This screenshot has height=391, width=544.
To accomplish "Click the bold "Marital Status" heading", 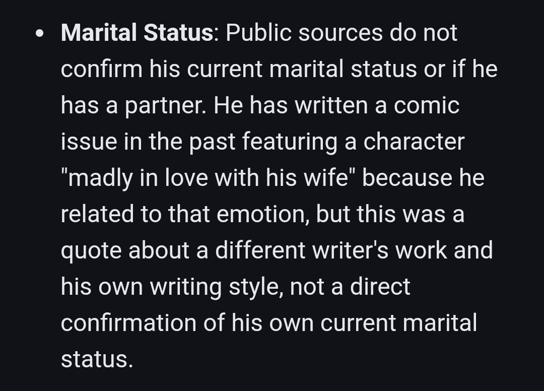I will coord(137,33).
